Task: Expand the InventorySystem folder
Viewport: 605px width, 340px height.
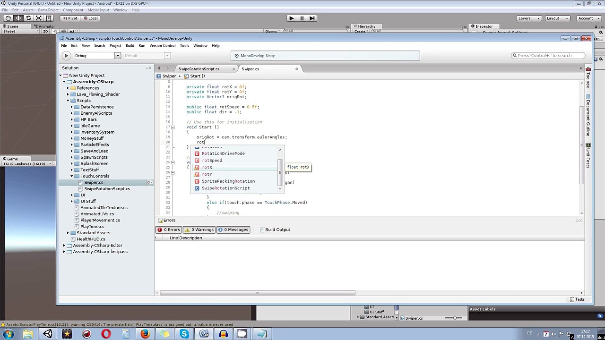Action: pyautogui.click(x=72, y=132)
